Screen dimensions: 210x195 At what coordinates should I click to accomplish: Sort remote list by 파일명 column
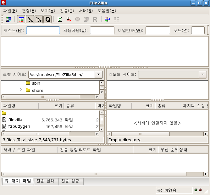click(119, 106)
